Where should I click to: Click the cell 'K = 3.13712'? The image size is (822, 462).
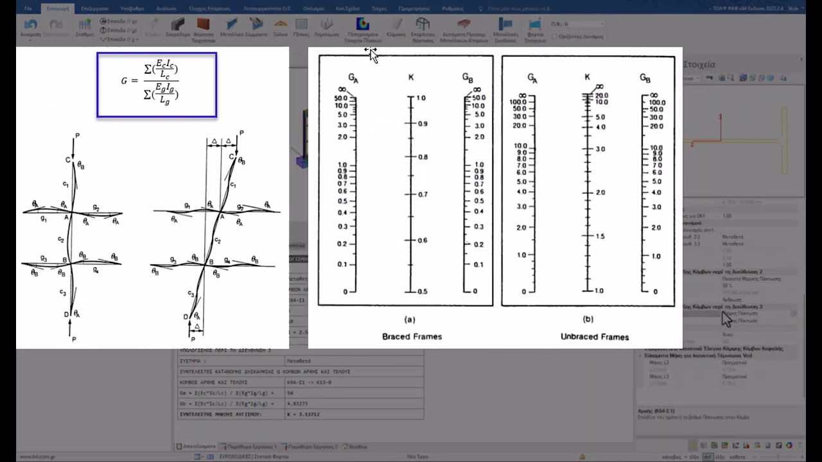[x=354, y=415]
